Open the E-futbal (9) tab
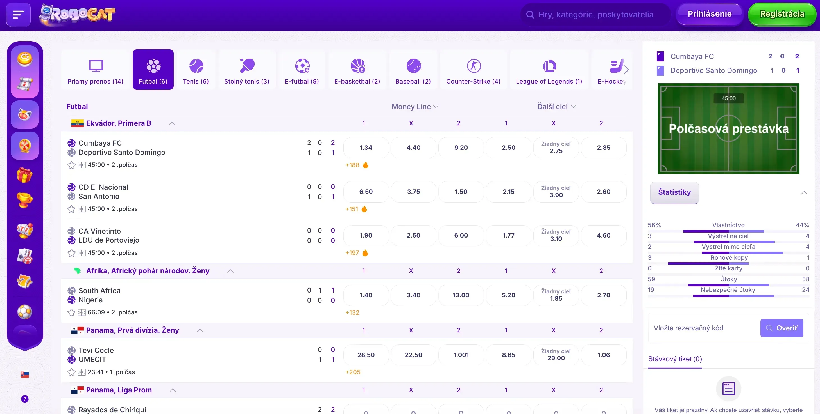Screen dimensions: 820x414 [302, 70]
